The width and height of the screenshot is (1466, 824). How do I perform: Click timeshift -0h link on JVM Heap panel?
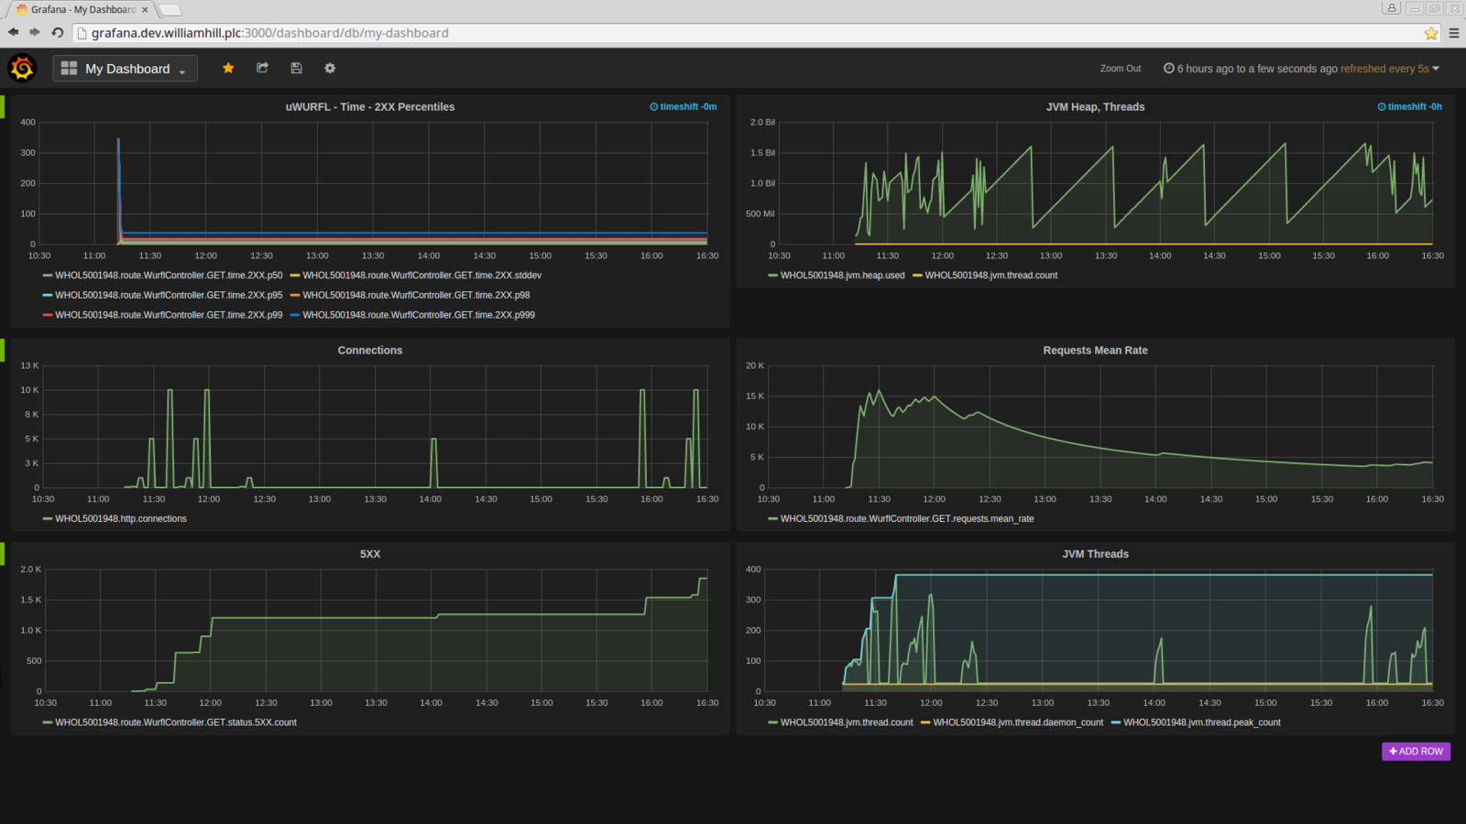[x=1410, y=107]
